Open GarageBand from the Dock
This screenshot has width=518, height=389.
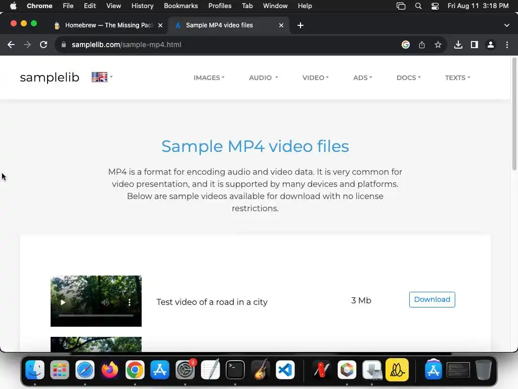pyautogui.click(x=260, y=370)
